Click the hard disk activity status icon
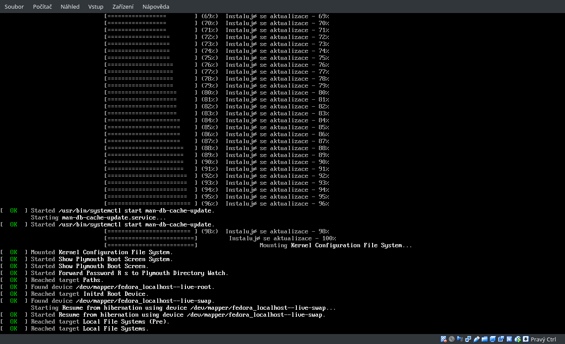 click(x=443, y=339)
